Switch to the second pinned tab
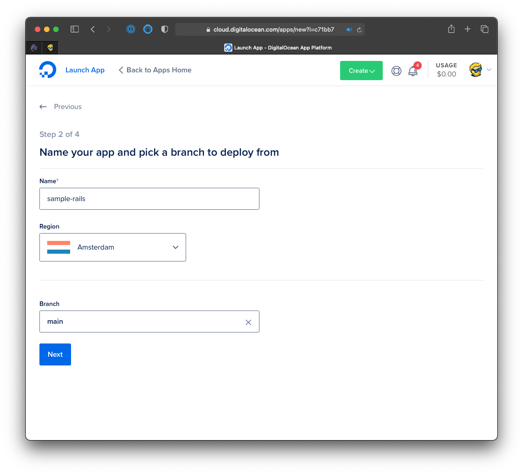Viewport: 523px width, 474px height. coord(50,48)
